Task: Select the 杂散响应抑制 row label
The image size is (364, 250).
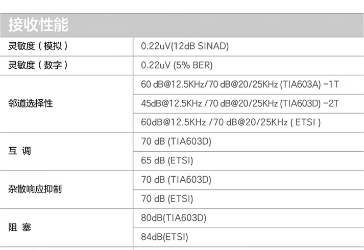Action: 35,189
